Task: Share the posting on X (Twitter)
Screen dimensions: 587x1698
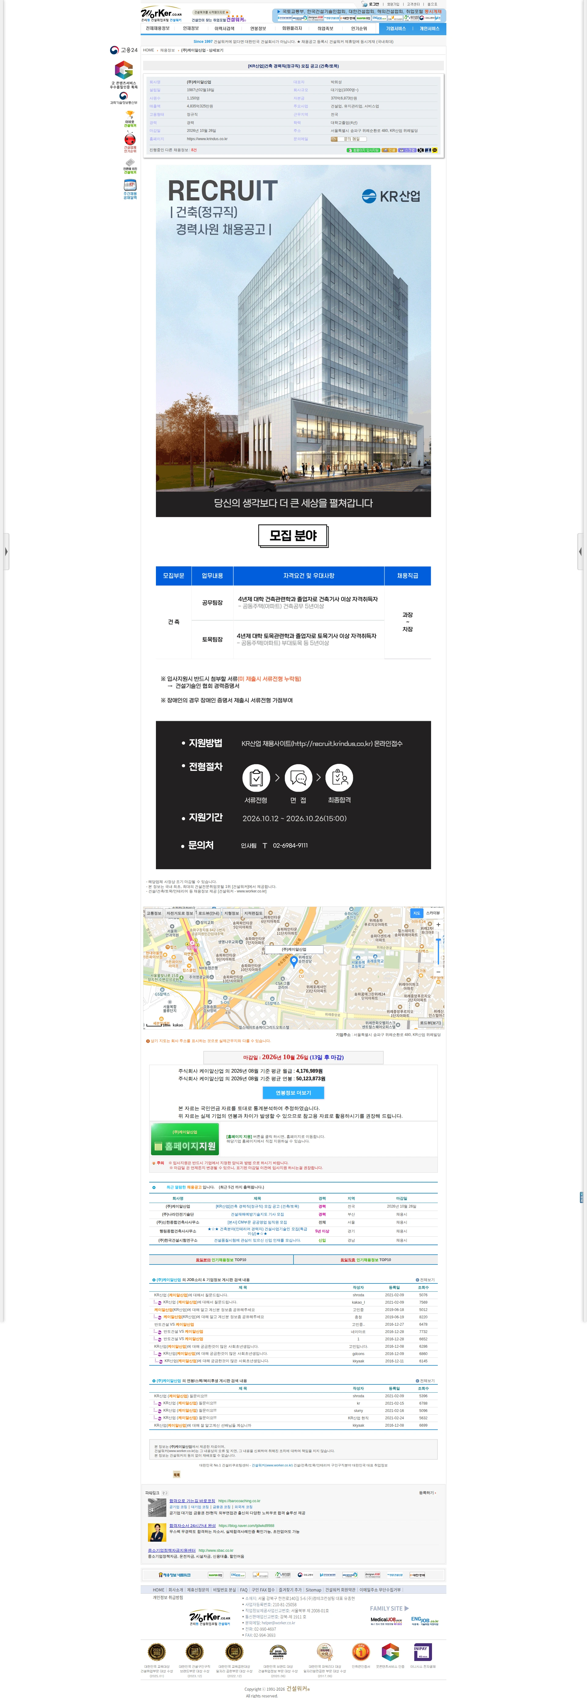Action: 420,150
